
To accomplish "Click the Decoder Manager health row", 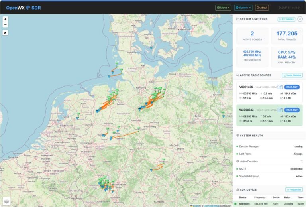I will pos(269,146).
